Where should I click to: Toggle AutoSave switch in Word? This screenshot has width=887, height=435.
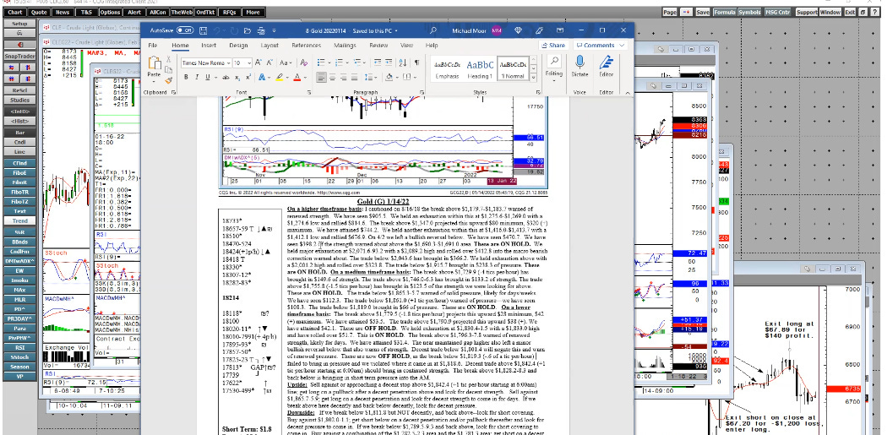point(185,30)
